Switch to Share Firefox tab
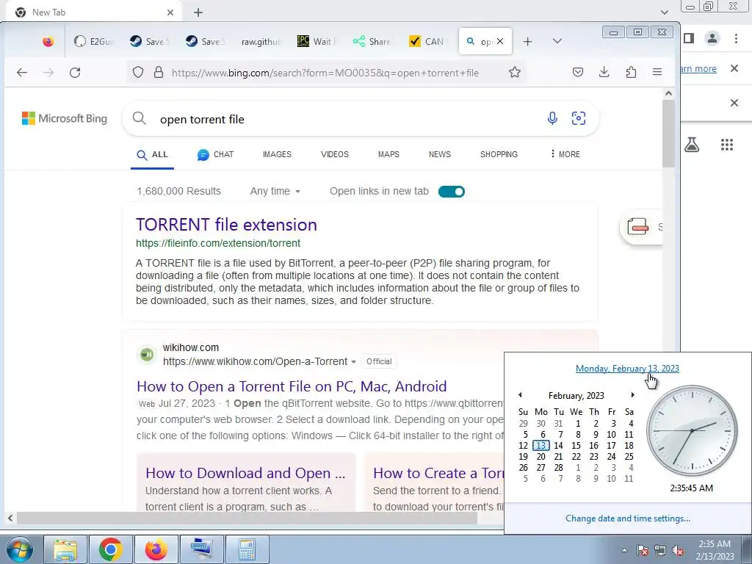Viewport: 752px width, 564px height. point(372,42)
